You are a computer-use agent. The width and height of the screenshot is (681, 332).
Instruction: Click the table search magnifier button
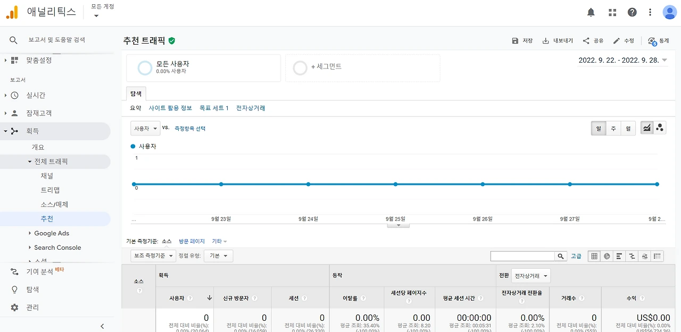pos(561,256)
